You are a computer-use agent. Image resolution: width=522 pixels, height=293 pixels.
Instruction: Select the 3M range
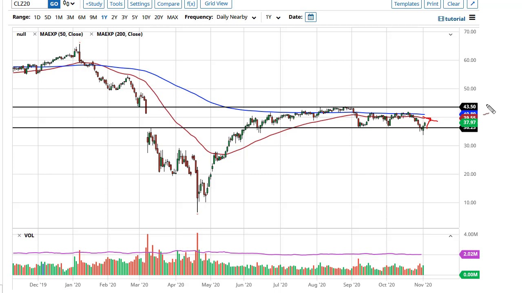pos(70,17)
